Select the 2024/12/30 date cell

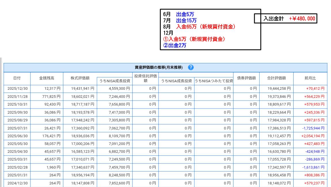click(17, 183)
